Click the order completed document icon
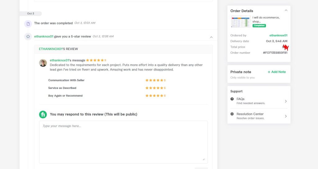 point(28,24)
